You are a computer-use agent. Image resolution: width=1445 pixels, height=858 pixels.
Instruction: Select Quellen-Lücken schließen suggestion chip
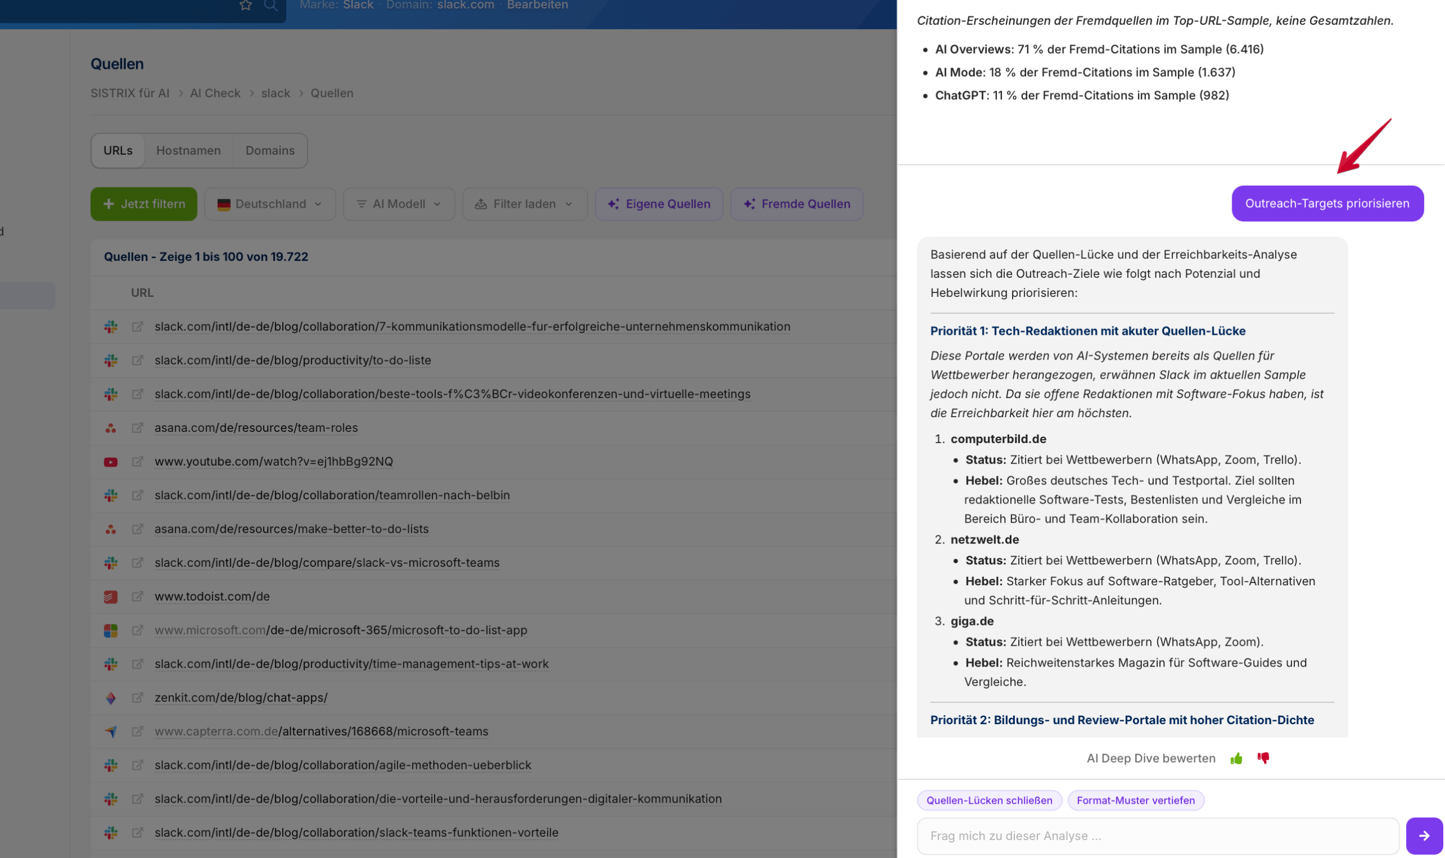coord(989,800)
